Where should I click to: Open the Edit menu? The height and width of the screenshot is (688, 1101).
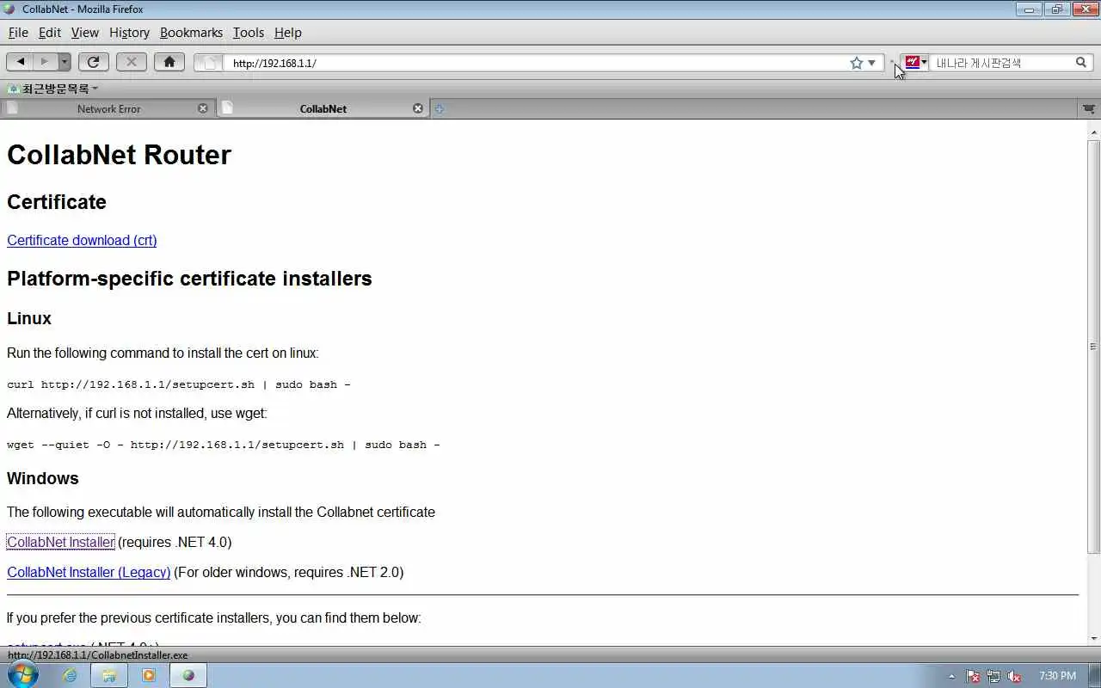click(x=50, y=33)
